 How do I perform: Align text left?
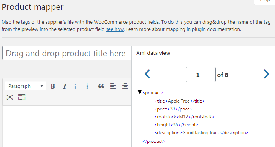pyautogui.click(x=113, y=86)
